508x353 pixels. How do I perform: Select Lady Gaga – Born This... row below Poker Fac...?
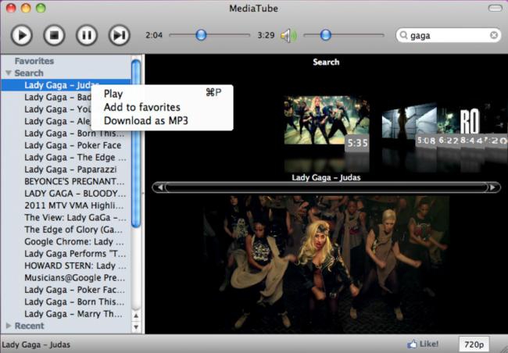pyautogui.click(x=66, y=301)
